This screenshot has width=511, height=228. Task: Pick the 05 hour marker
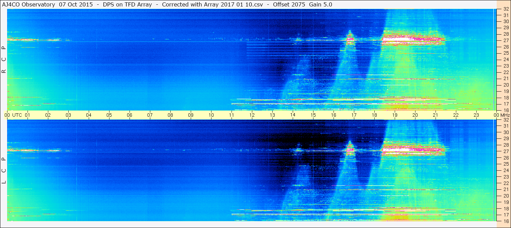pos(109,115)
